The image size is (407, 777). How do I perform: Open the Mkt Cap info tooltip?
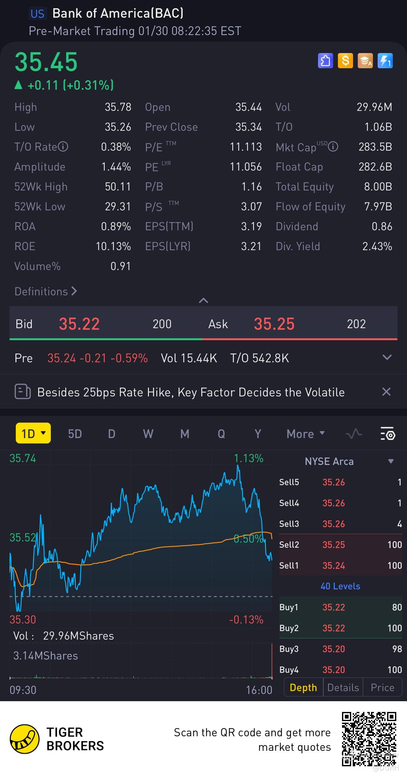tap(333, 147)
